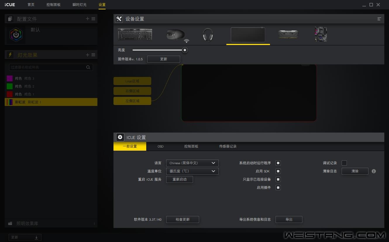This screenshot has height=242, width=389.
Task: Open the 控制面板 top menu
Action: click(54, 5)
